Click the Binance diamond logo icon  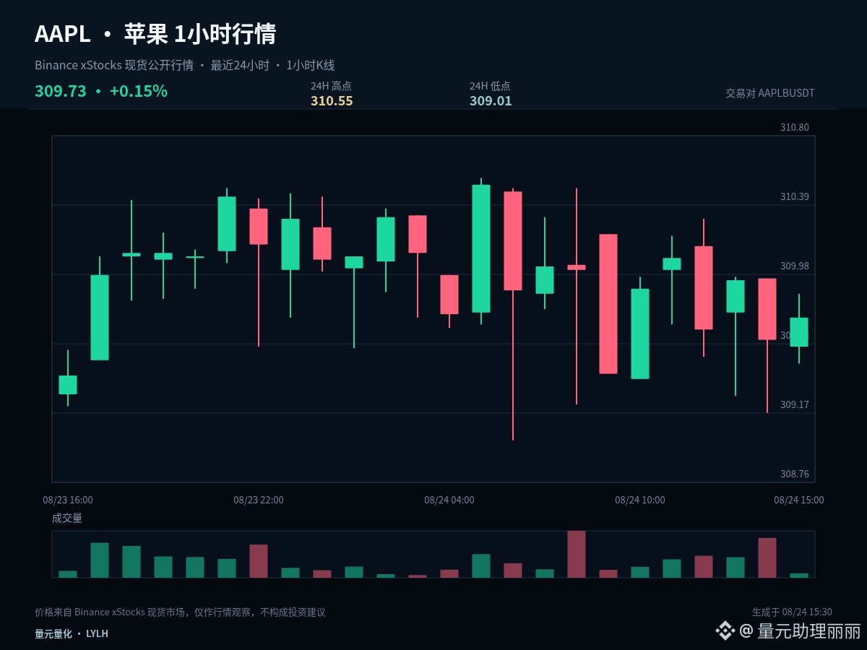pyautogui.click(x=725, y=631)
